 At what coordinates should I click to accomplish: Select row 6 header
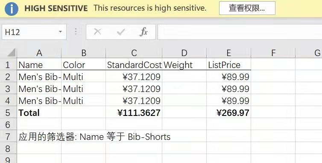click(x=8, y=124)
